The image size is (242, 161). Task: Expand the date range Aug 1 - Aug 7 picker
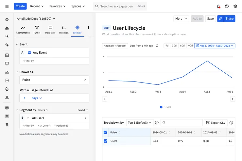215,46
